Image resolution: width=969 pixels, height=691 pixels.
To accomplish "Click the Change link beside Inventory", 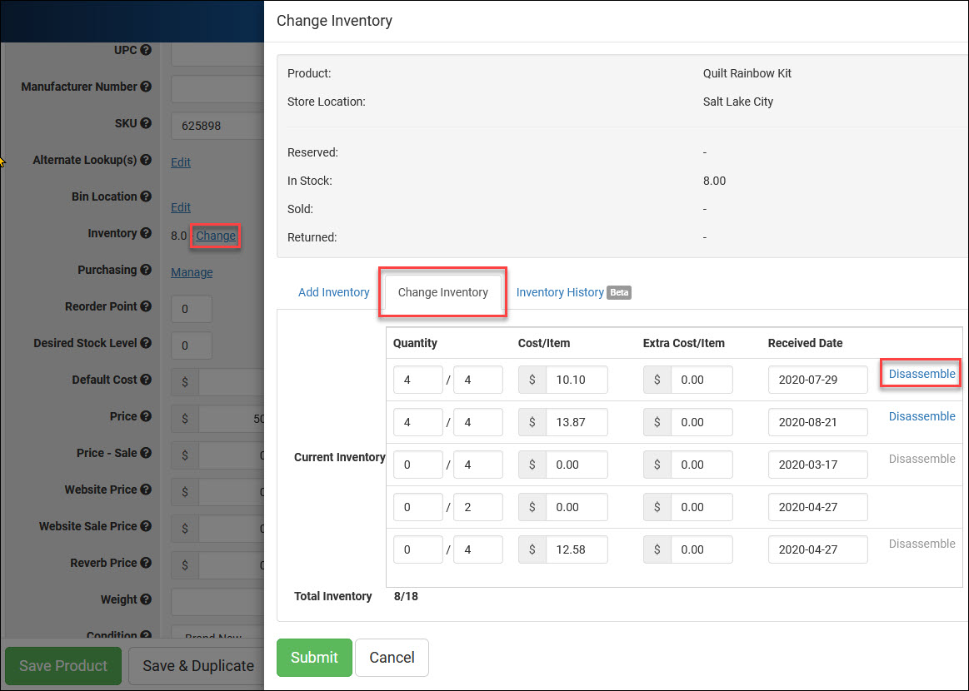I will (x=216, y=236).
